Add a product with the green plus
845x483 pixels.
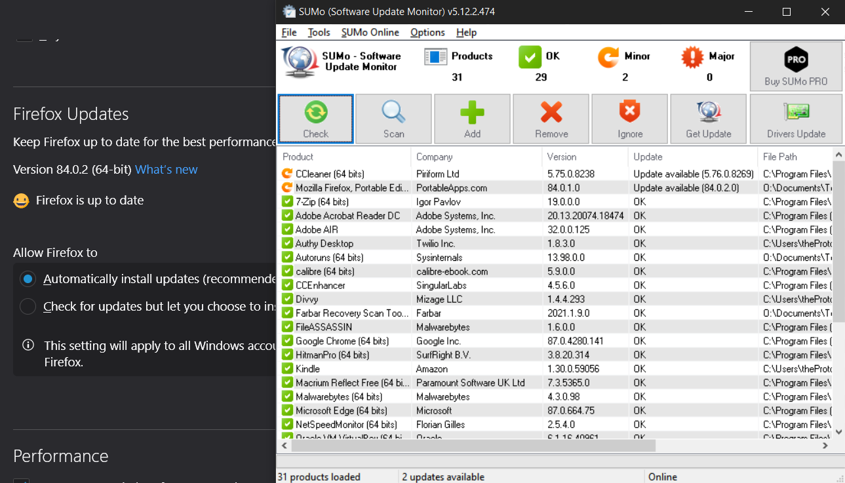(472, 119)
